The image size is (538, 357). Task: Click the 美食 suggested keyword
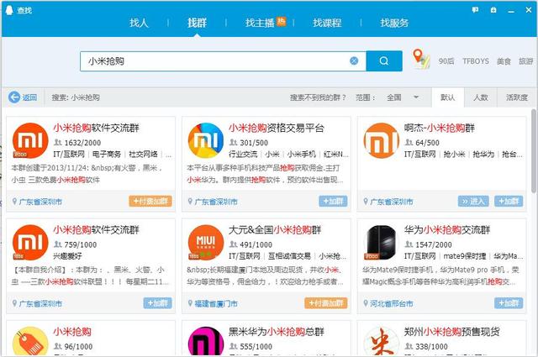tap(504, 61)
